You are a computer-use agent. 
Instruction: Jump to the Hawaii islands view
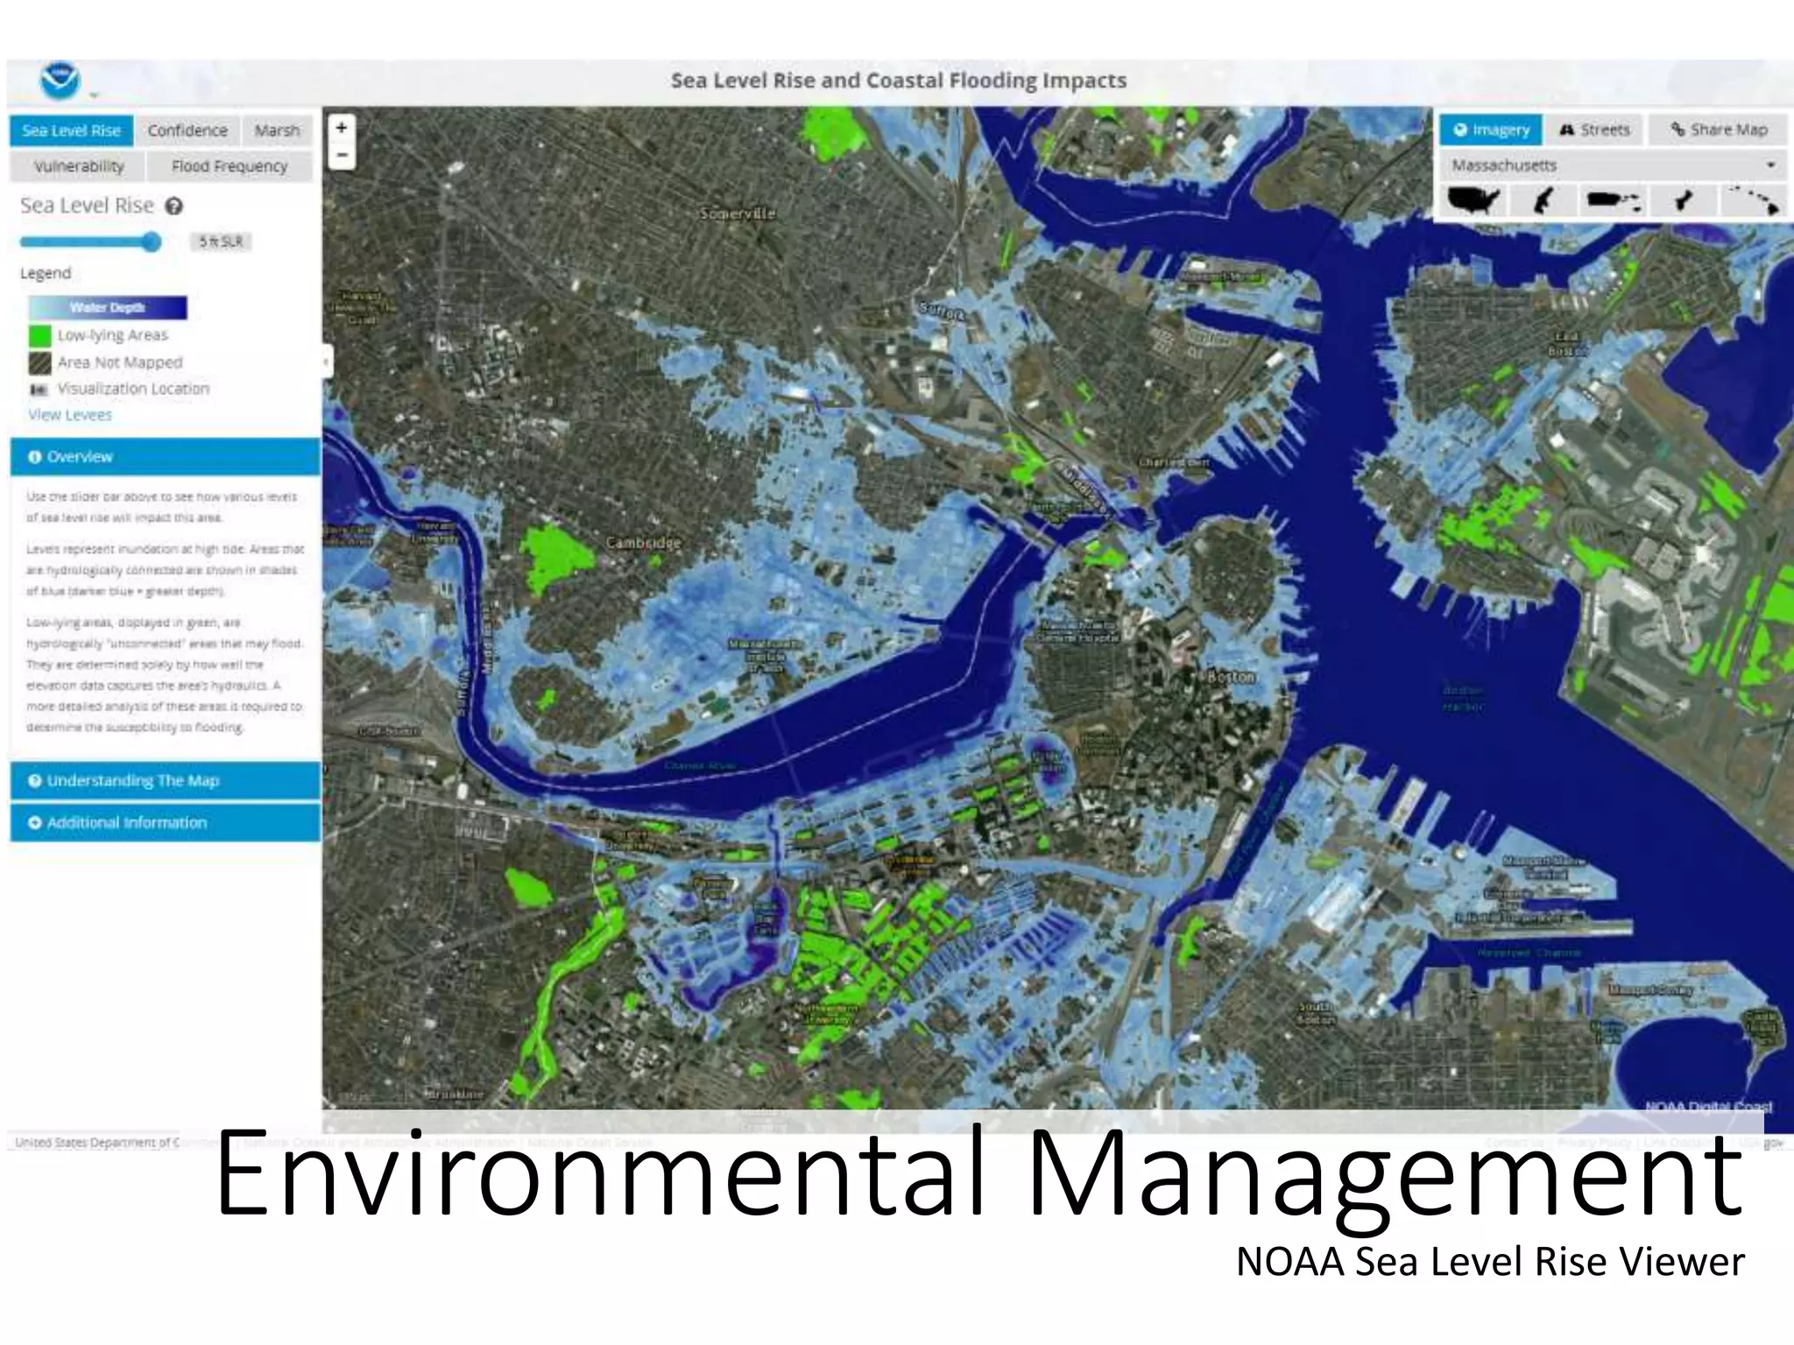pos(1753,201)
